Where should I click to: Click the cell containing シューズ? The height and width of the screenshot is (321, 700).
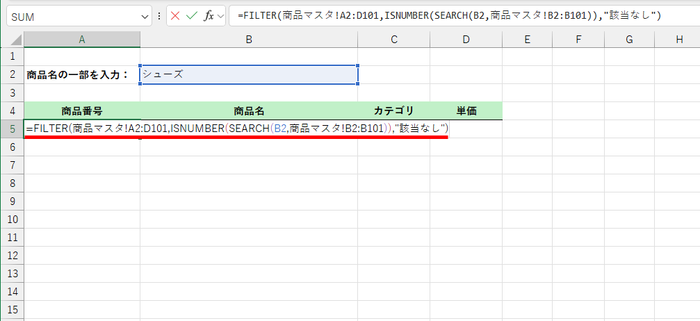click(x=249, y=74)
